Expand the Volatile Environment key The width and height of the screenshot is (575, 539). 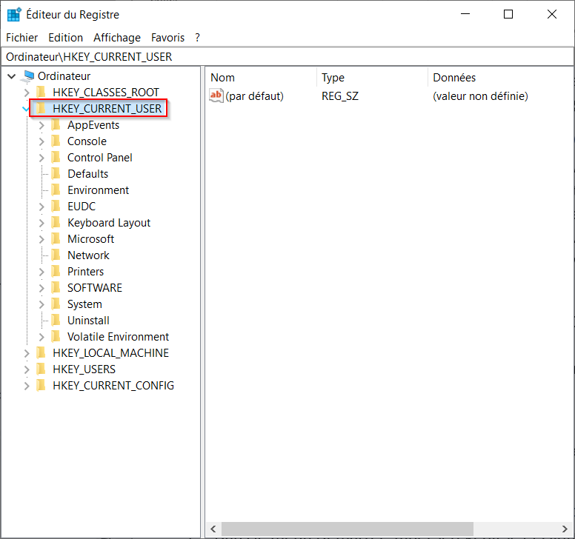click(x=41, y=337)
